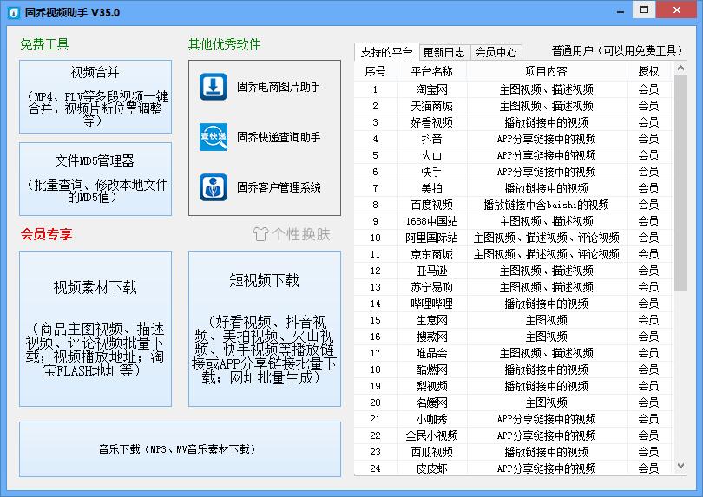Image resolution: width=703 pixels, height=497 pixels.
Task: Select the 唯品会 row
Action: (x=514, y=353)
